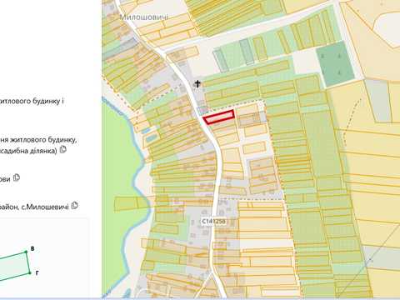
Task: Click the road label C141258
Action: 213,222
